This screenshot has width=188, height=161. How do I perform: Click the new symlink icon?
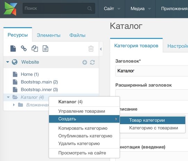35,48
